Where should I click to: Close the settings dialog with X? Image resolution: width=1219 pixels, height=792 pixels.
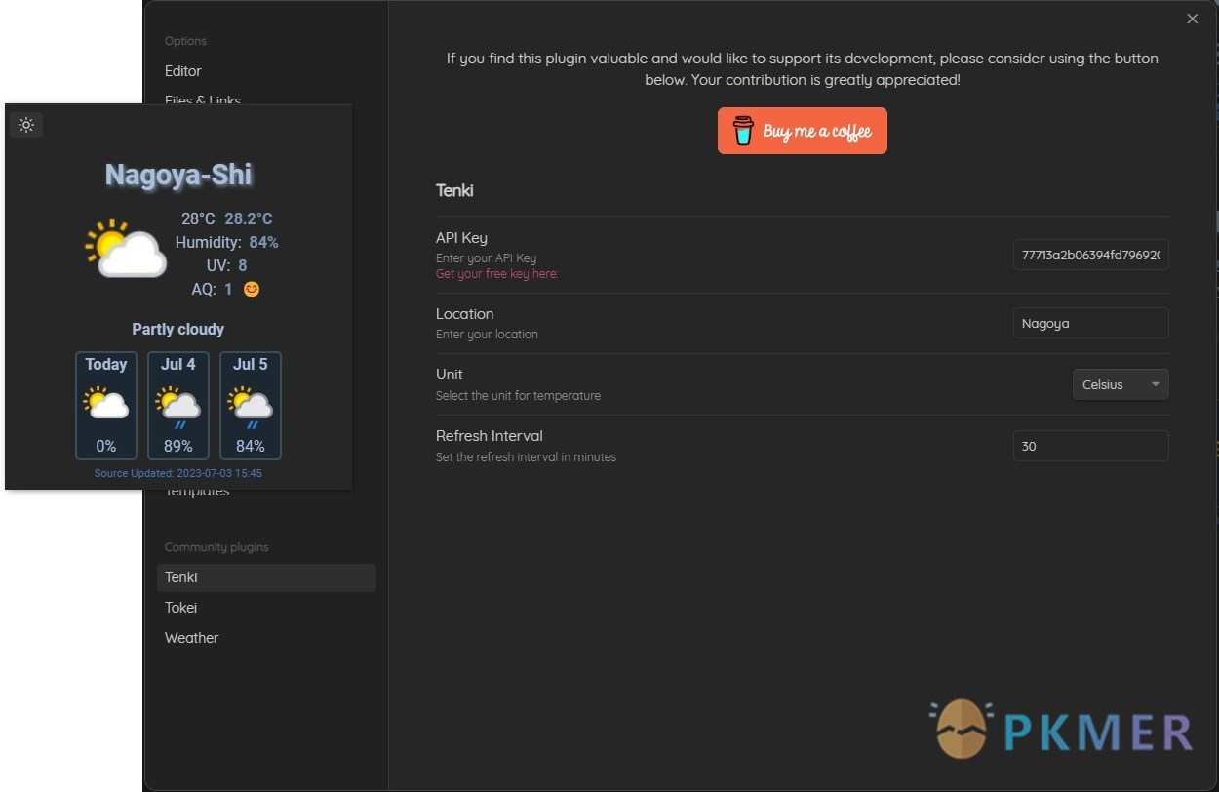pos(1192,19)
